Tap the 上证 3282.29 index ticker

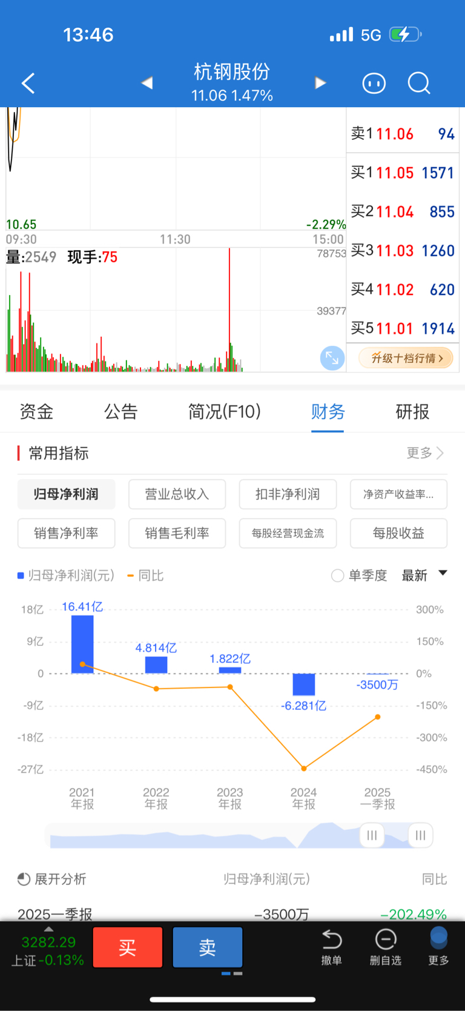click(x=48, y=950)
